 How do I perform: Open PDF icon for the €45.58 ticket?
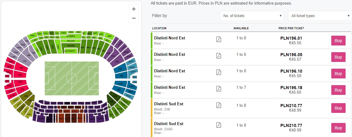pyautogui.click(x=219, y=72)
